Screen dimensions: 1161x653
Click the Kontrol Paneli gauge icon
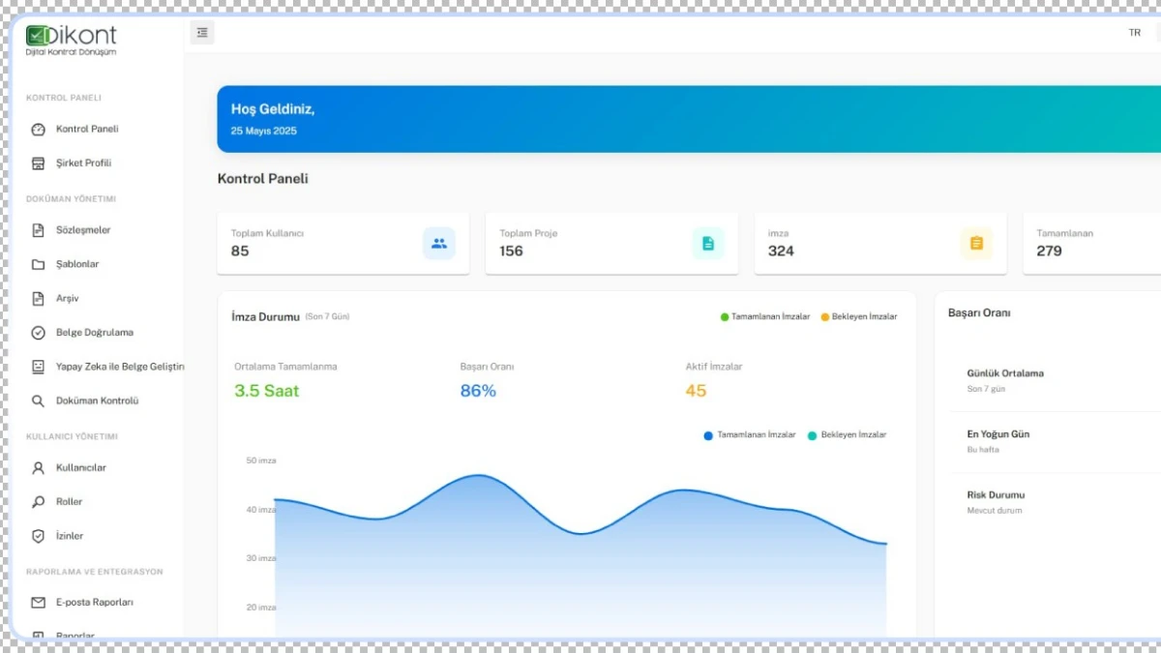pyautogui.click(x=39, y=130)
